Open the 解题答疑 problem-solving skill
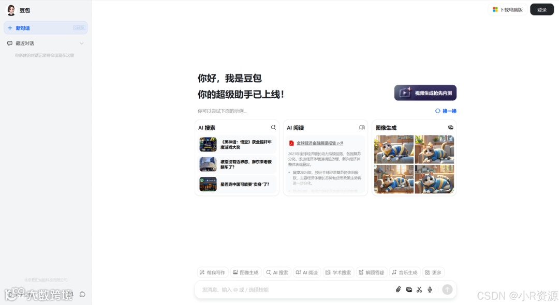Viewport: 559px width, 305px height. click(372, 272)
